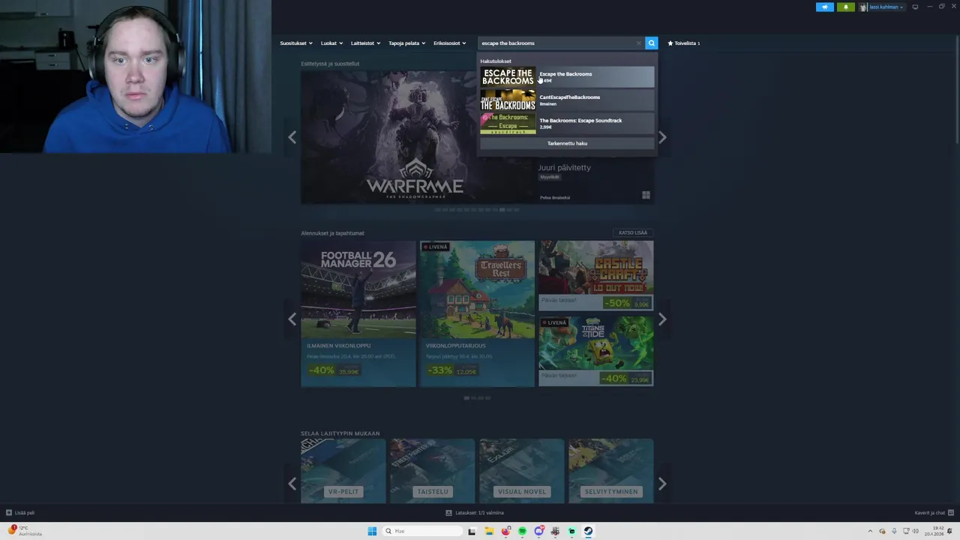Click the offers carousel page dots
The width and height of the screenshot is (960, 540).
[x=477, y=398]
